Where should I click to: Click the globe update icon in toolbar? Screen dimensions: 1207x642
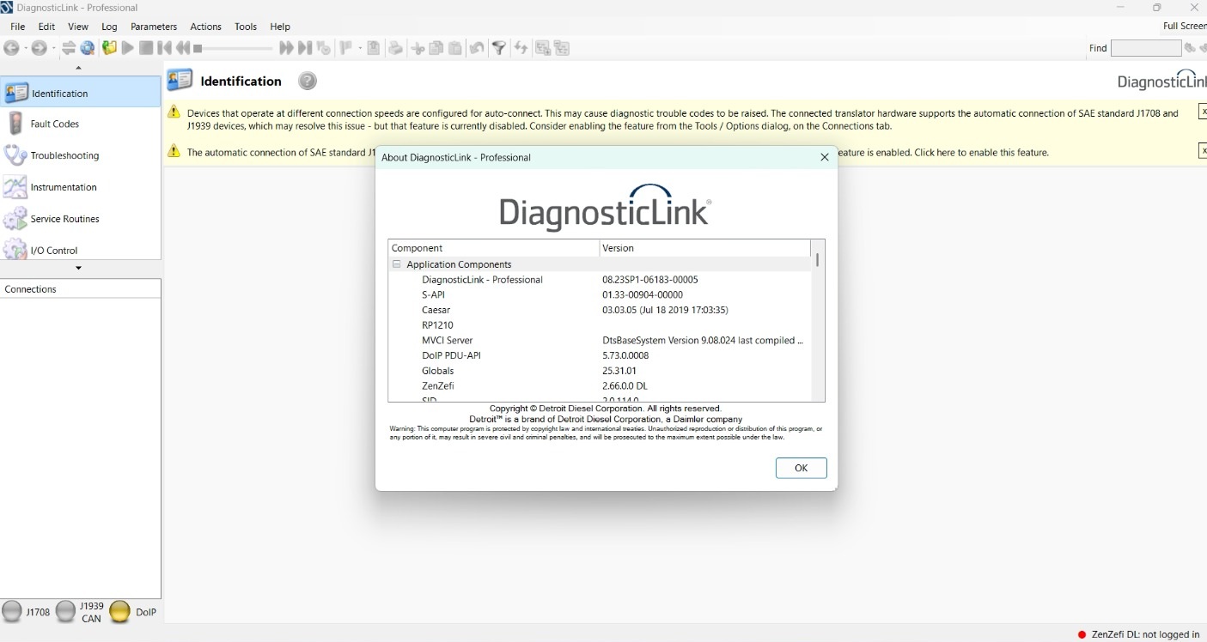88,48
